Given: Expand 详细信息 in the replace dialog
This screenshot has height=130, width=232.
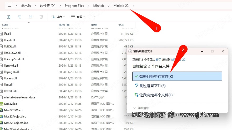Looking at the screenshot, I should [141, 108].
